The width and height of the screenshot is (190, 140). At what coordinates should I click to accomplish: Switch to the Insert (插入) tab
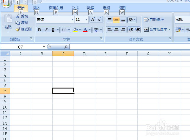click(36, 8)
